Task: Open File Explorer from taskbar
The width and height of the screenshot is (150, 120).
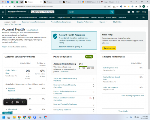Action: 14,117
